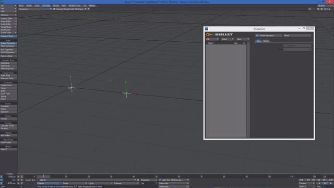Open the Modify menu tab
The height and width of the screenshot is (188, 334).
(x=29, y=6)
